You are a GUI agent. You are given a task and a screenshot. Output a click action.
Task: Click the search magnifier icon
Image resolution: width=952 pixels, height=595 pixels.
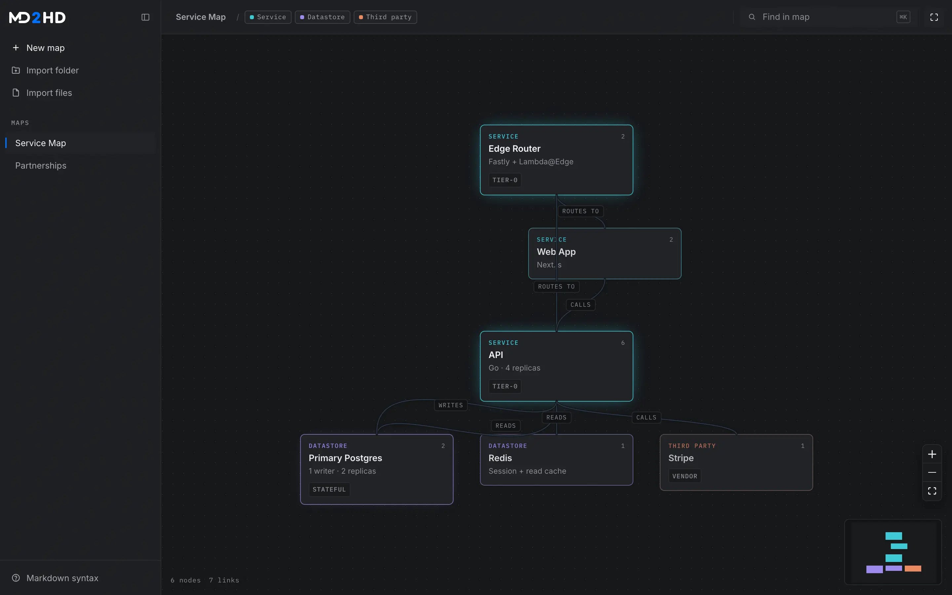coord(752,17)
